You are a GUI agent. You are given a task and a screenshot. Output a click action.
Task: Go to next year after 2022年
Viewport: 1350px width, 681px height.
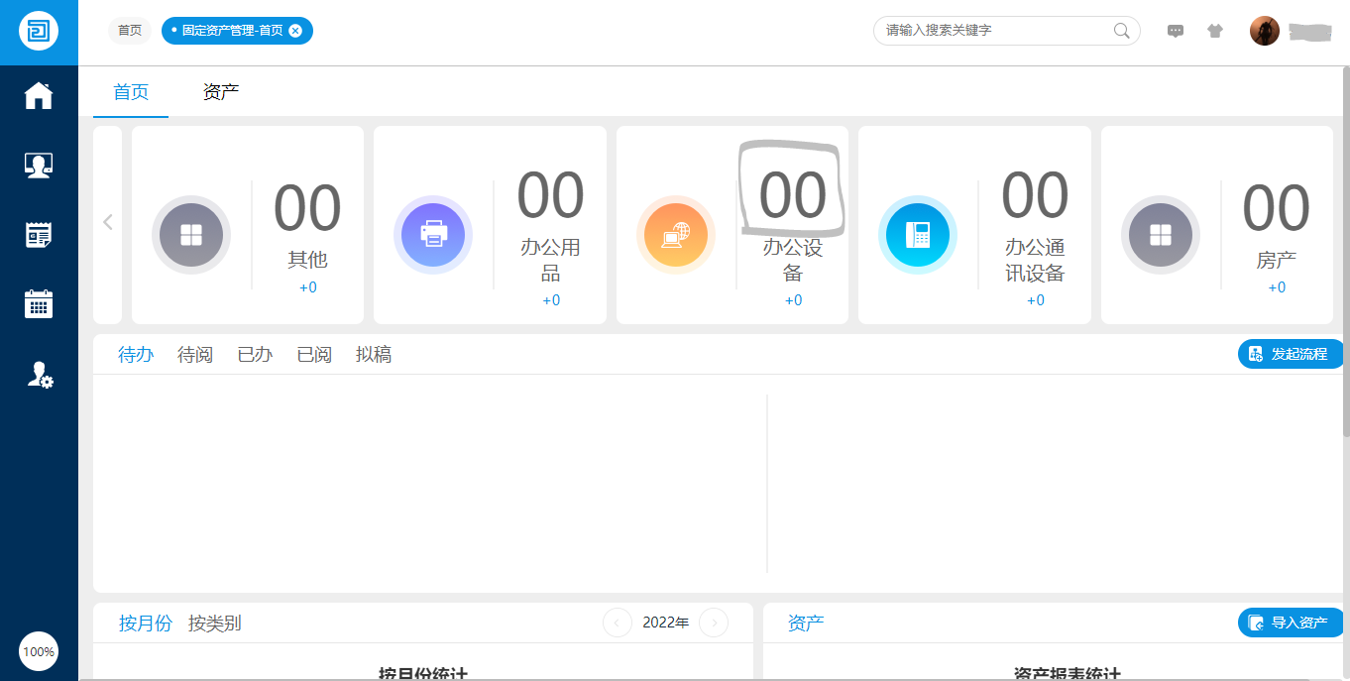coord(714,623)
